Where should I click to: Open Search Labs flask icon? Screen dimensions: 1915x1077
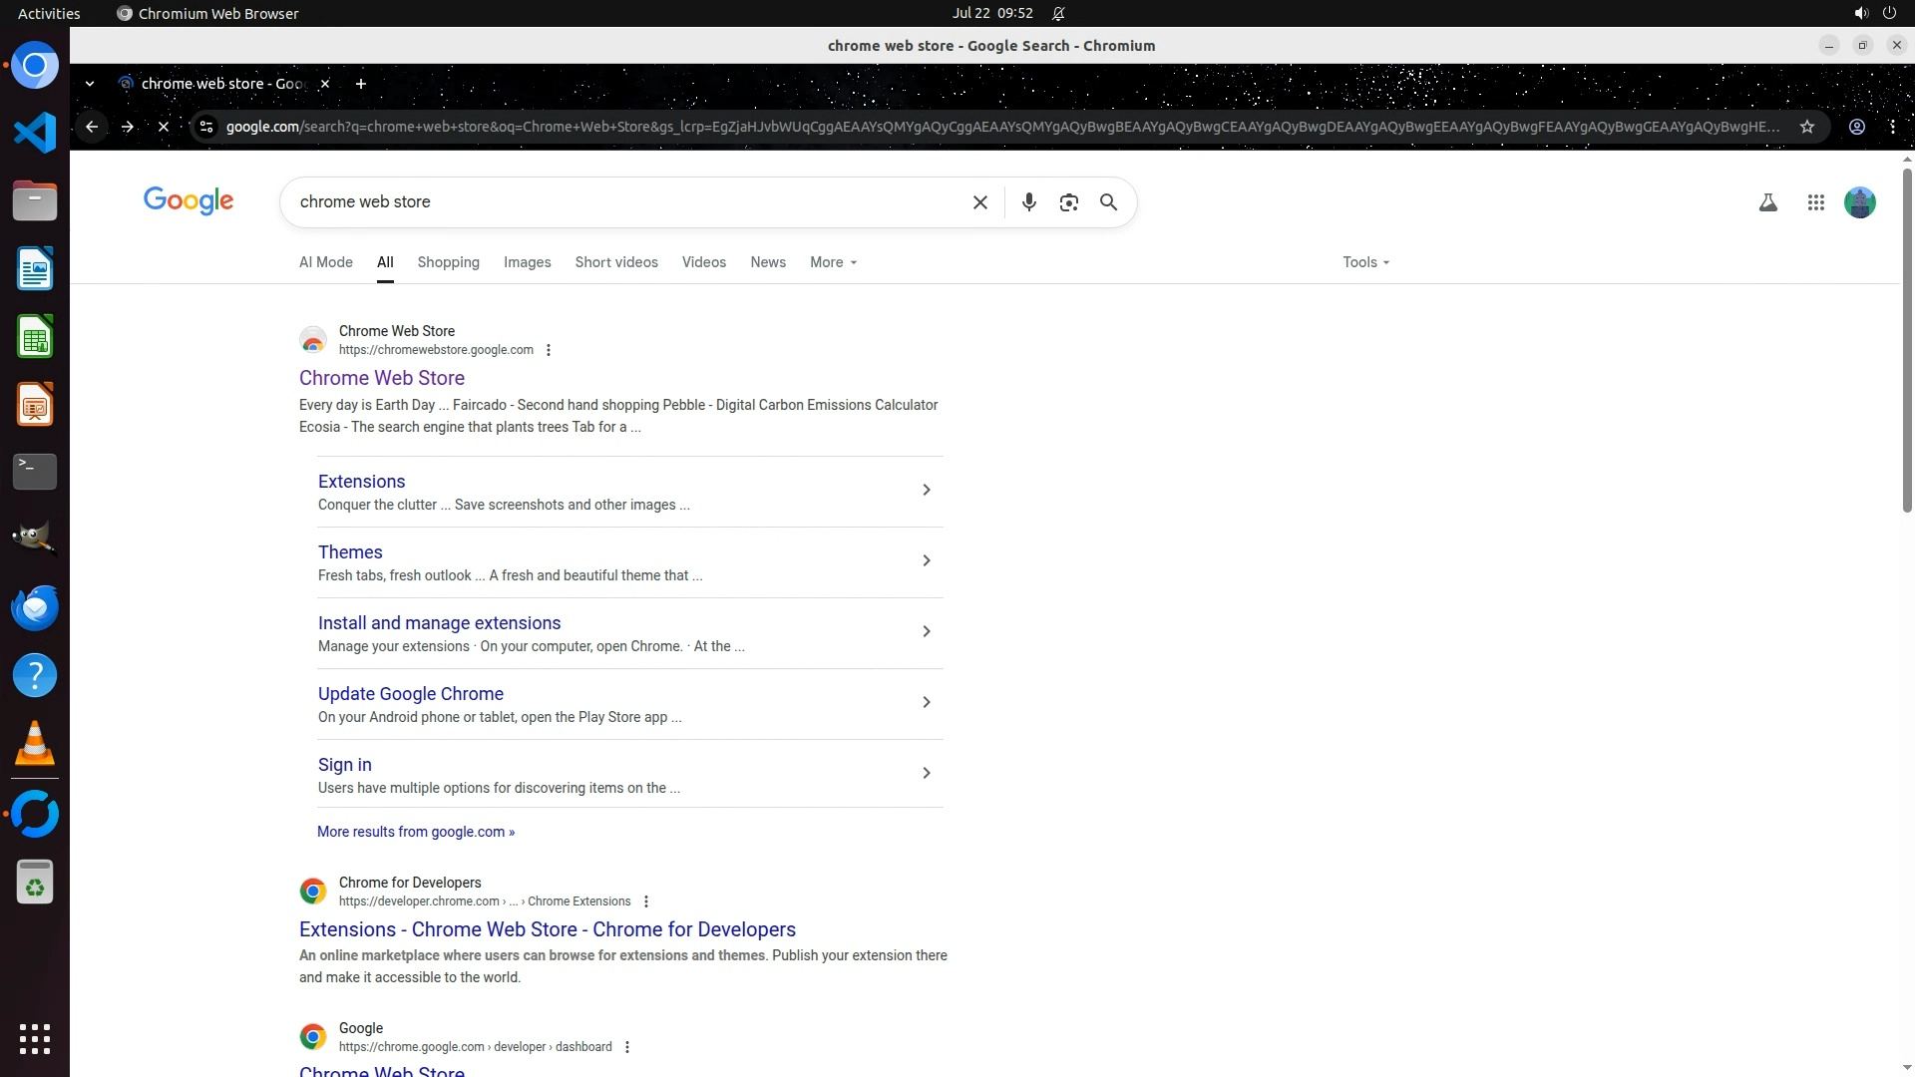click(1767, 202)
